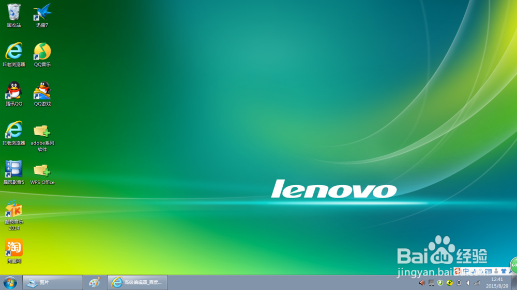Click the yellow-green plus 360 tray icon
This screenshot has height=290, width=517.
point(449,283)
